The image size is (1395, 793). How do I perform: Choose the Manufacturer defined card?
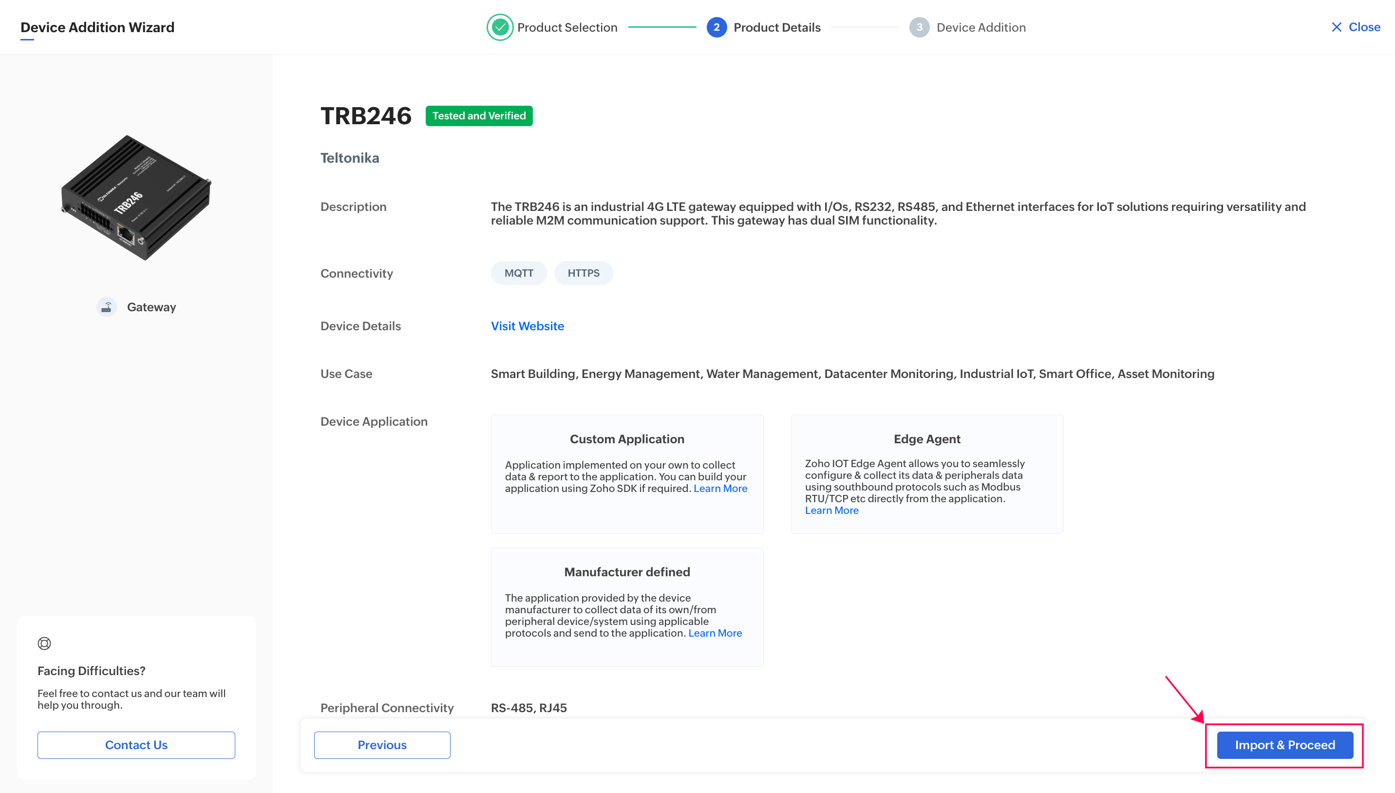(x=627, y=606)
